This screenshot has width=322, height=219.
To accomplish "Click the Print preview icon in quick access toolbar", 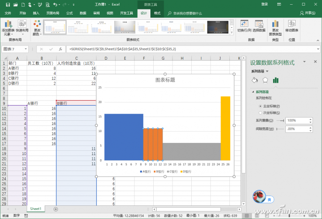I will pyautogui.click(x=47, y=5).
